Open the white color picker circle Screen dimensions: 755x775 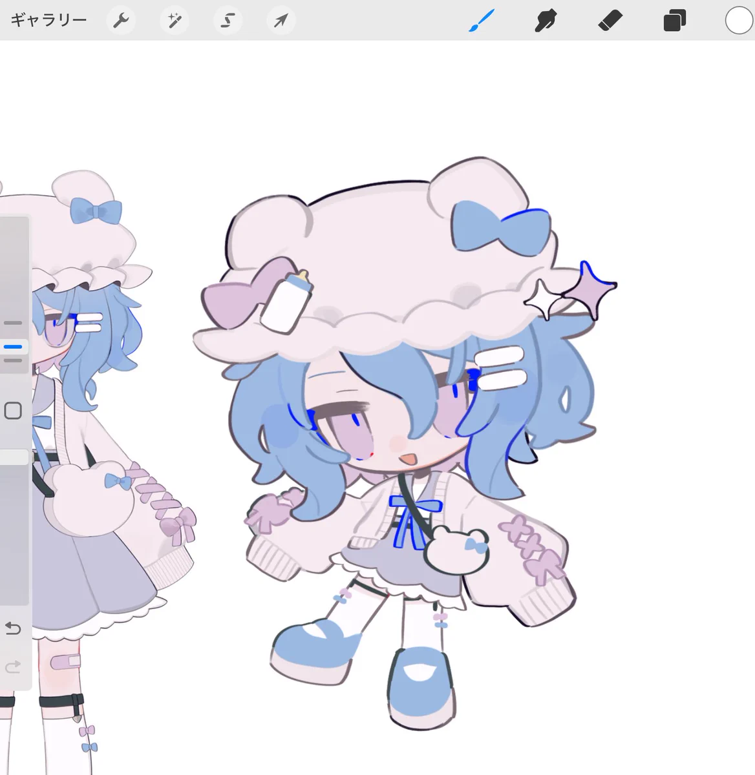point(739,21)
